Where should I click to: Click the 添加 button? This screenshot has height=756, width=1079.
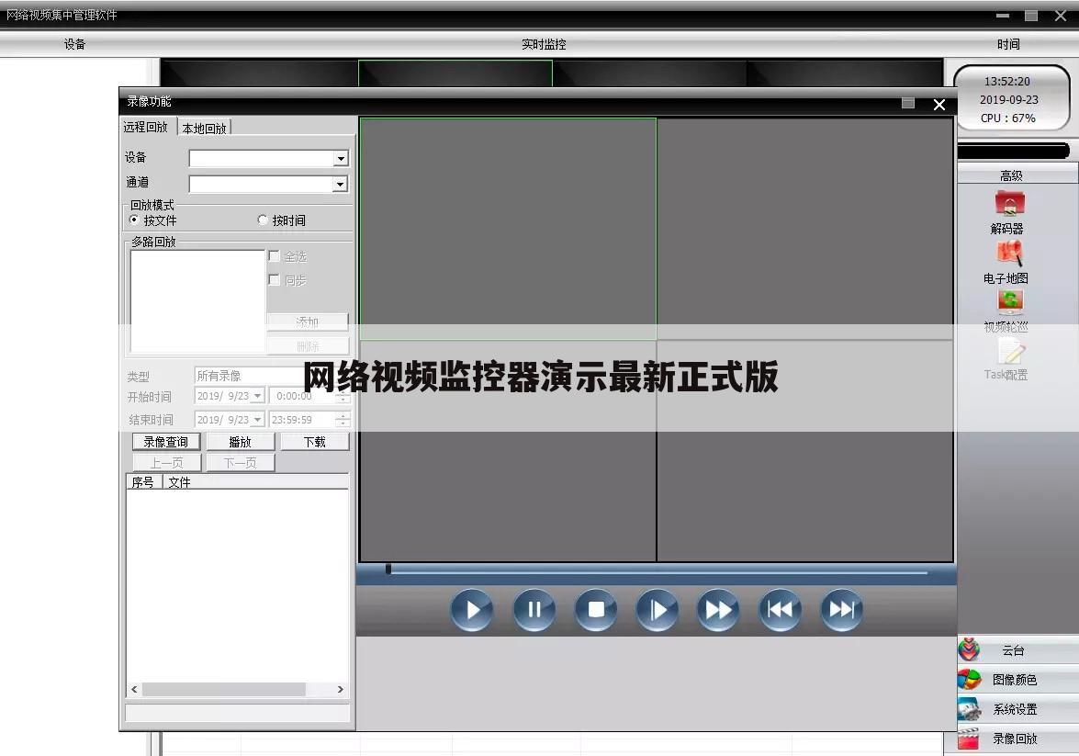308,322
